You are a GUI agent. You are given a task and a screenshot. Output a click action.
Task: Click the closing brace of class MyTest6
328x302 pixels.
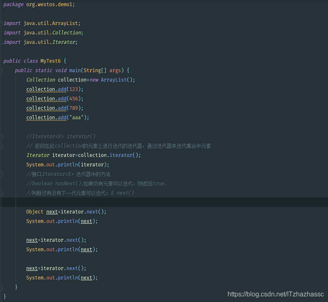5,296
